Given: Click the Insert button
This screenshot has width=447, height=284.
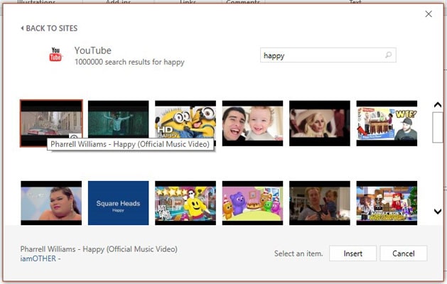Looking at the screenshot, I should 352,253.
